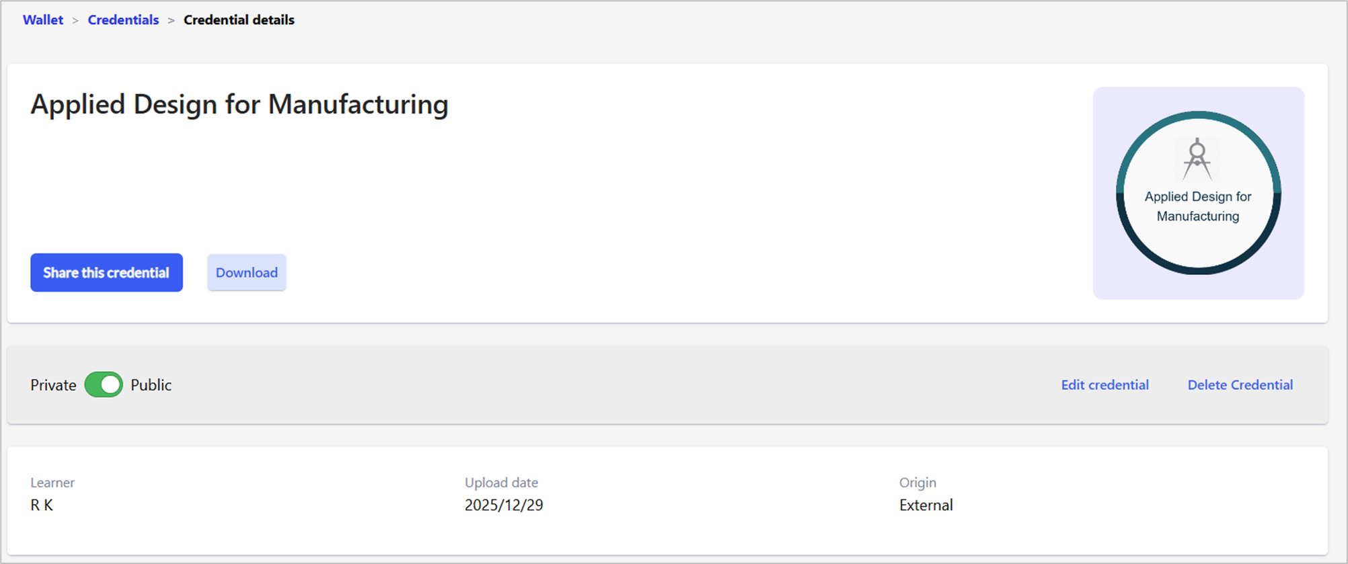Select the learner name R K
This screenshot has width=1348, height=564.
(x=42, y=506)
